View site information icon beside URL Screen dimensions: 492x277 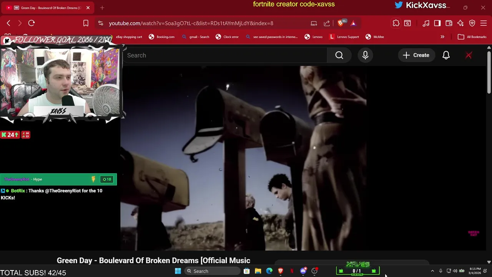point(101,23)
